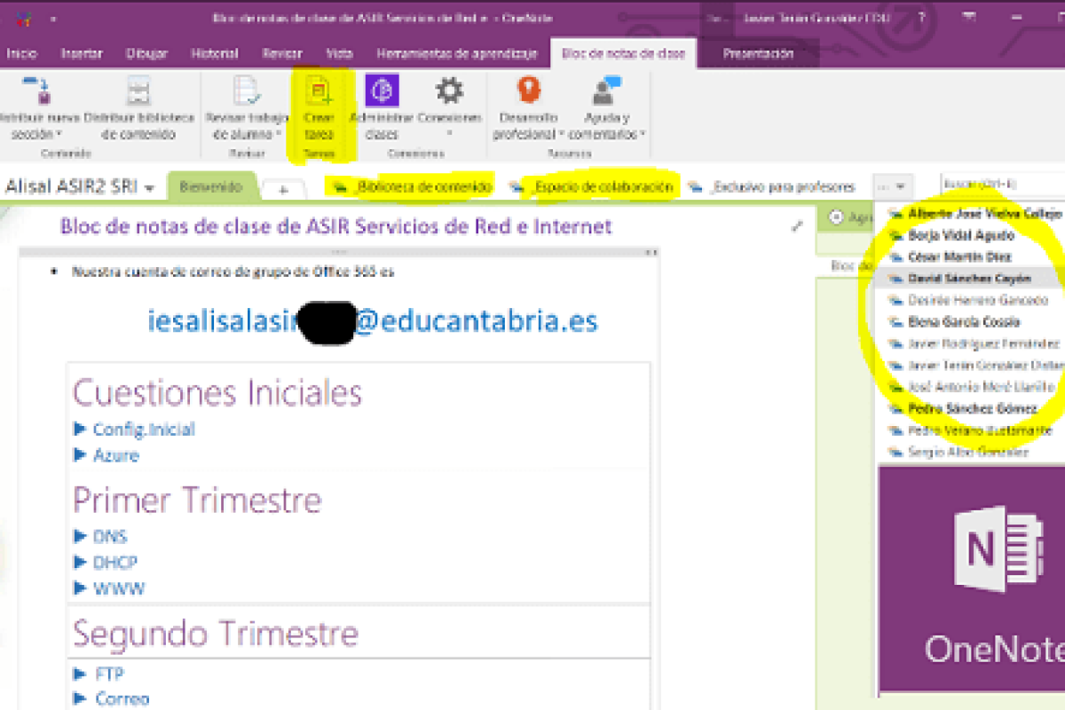Open Ayuda y comentarios menu

click(607, 108)
